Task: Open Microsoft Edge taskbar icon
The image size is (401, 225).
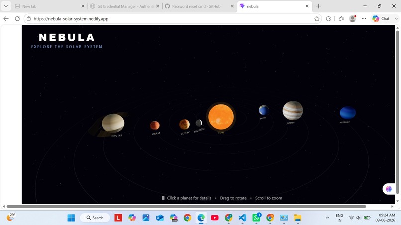Action: point(201,218)
